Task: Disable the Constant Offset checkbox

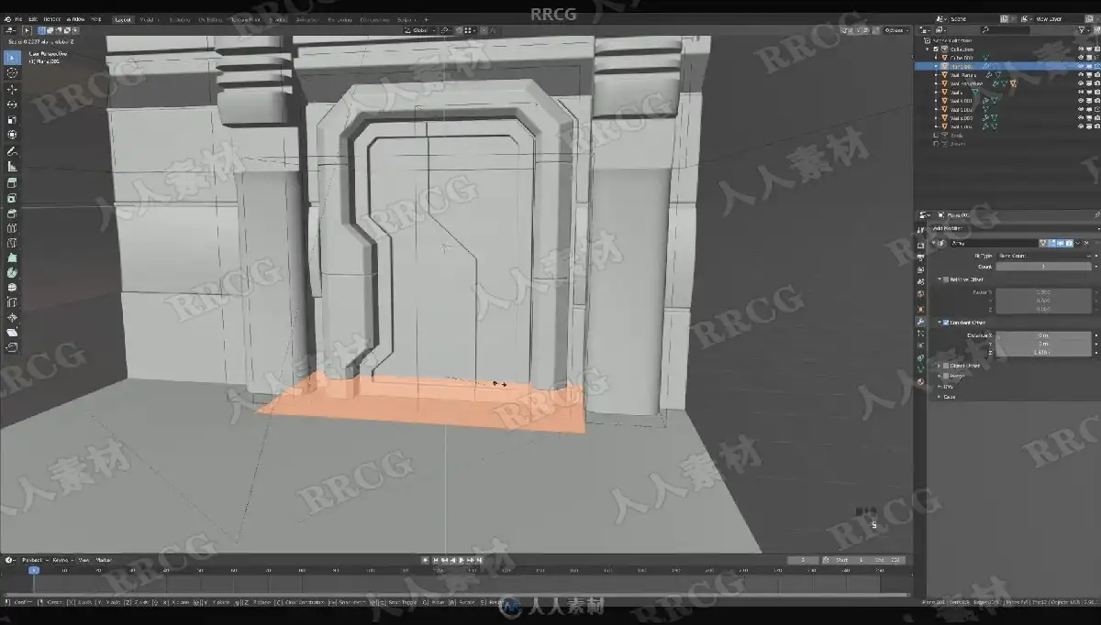Action: coord(946,323)
